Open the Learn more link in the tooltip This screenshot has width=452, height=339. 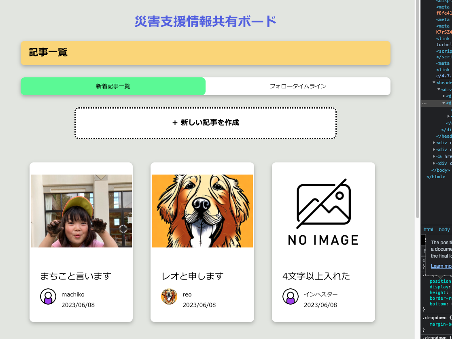tap(440, 266)
